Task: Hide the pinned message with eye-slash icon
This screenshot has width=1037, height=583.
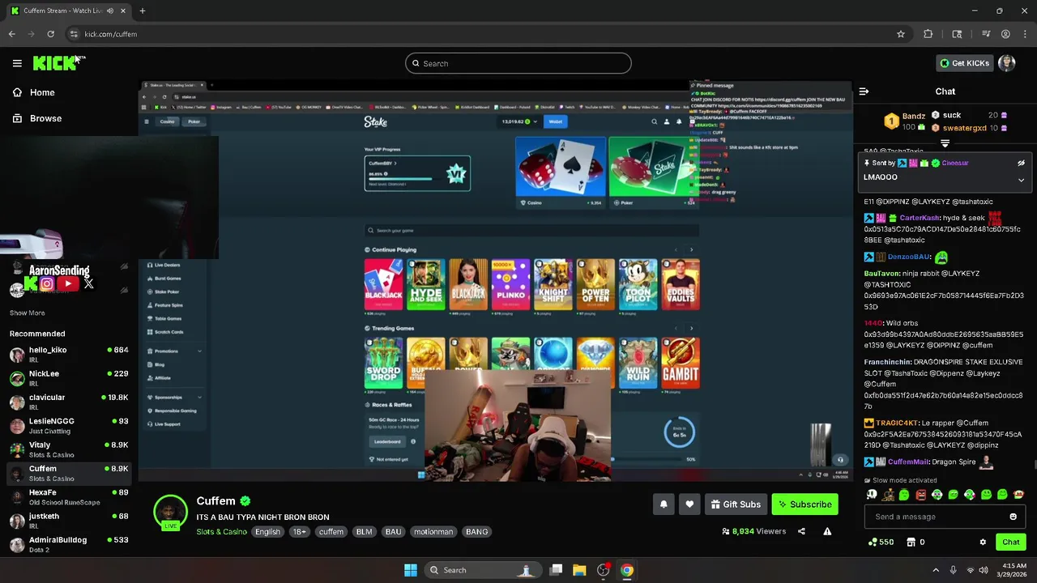Action: click(x=1021, y=163)
